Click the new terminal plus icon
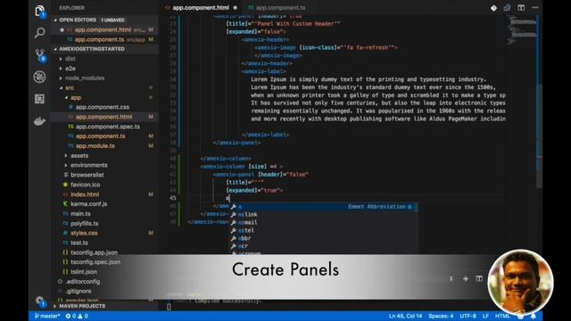The width and height of the screenshot is (571, 321). (466, 279)
